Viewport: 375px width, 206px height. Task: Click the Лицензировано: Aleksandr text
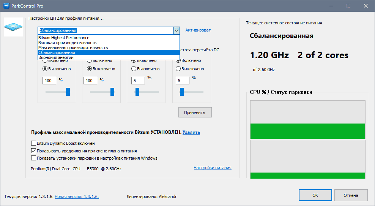[x=151, y=196]
